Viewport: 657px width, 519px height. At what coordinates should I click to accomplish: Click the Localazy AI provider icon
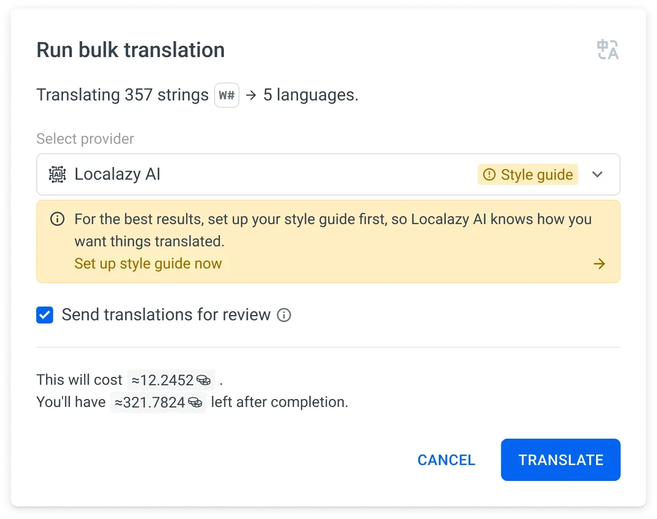point(57,174)
